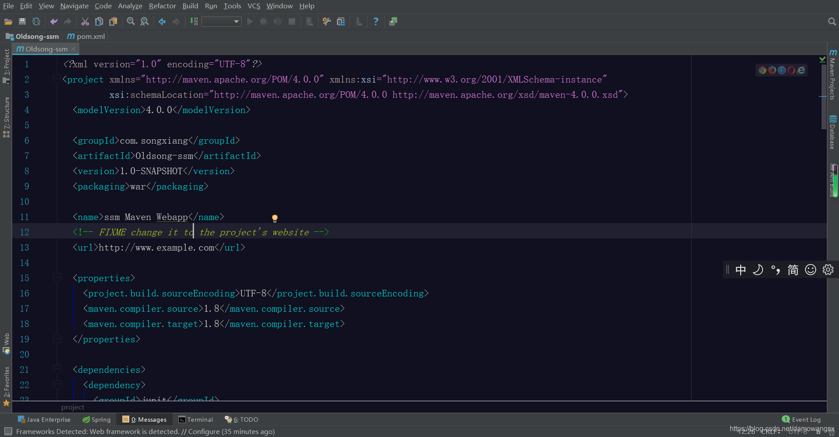The width and height of the screenshot is (839, 437).
Task: Navigate forward with the right arrow
Action: pos(176,21)
